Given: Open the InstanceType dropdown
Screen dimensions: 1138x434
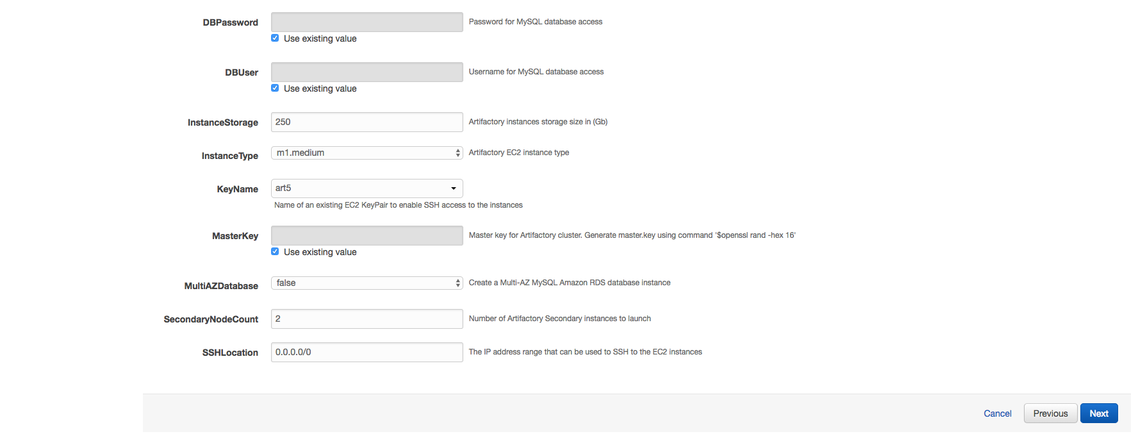Looking at the screenshot, I should pos(367,153).
